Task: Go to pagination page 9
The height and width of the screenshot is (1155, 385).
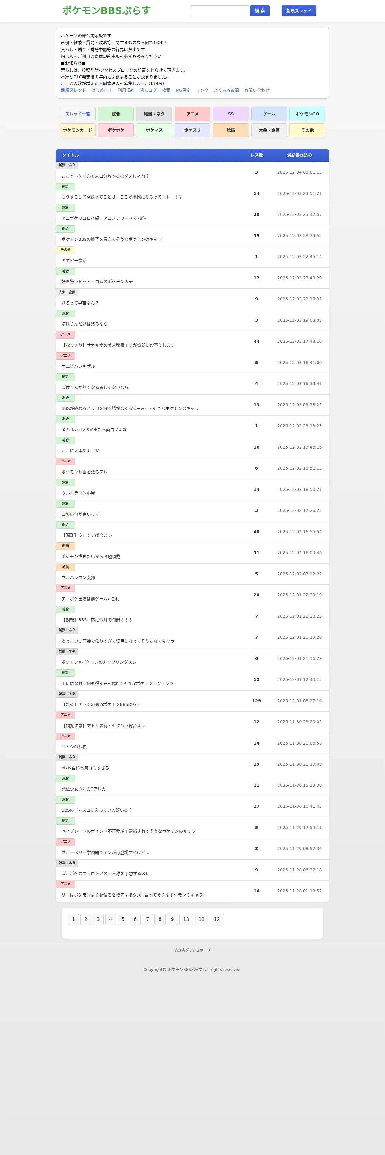Action: coord(172,919)
